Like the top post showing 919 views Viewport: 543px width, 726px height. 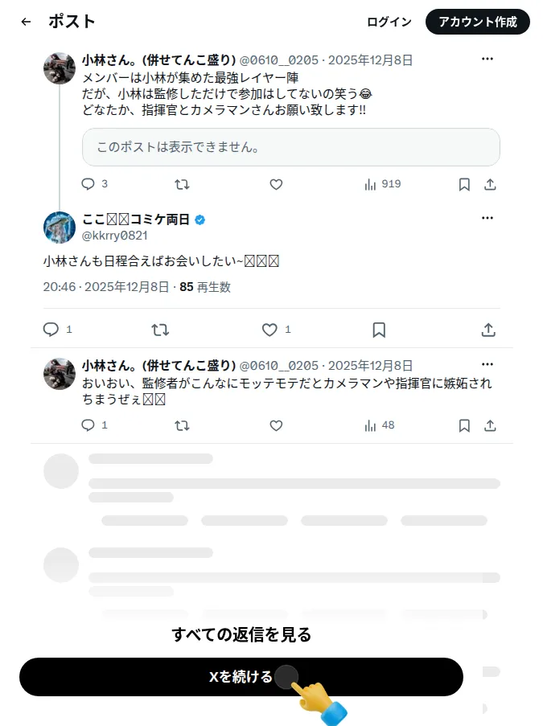coord(276,185)
